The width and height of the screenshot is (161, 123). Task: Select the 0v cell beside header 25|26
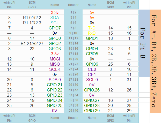[x=55, y=74]
